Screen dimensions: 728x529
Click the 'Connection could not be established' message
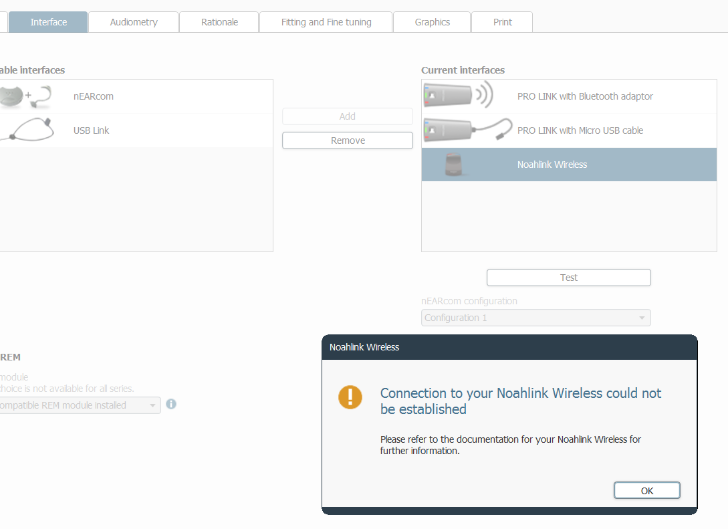[521, 401]
